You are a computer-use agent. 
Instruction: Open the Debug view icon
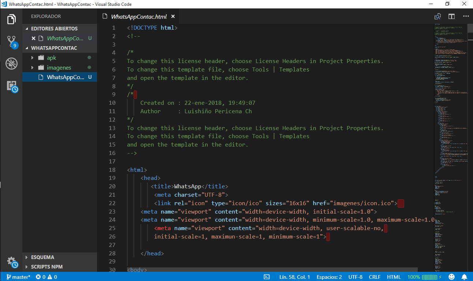11,64
